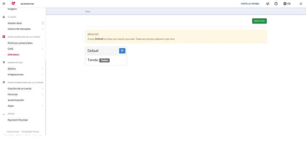The width and height of the screenshot is (306, 143).
Task: Click the Default site gear settings button
Action: point(122,51)
